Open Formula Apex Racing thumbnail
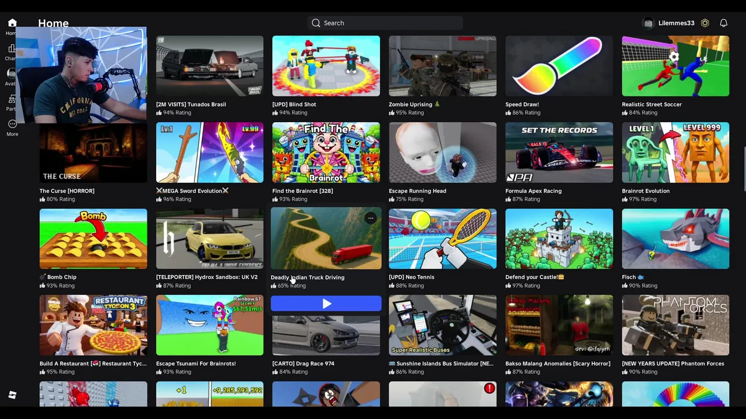746x419 pixels. click(x=559, y=152)
